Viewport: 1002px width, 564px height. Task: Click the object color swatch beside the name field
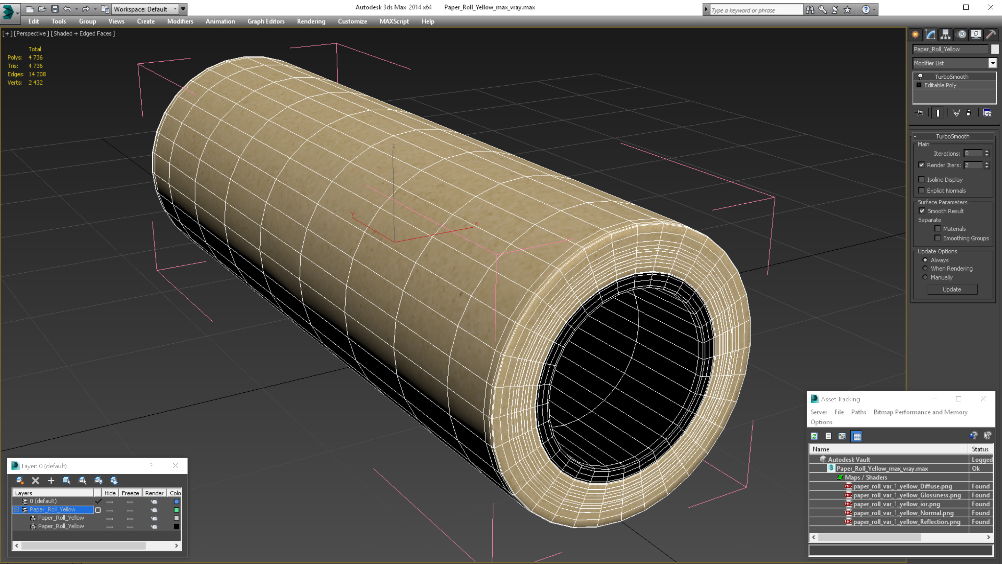995,49
